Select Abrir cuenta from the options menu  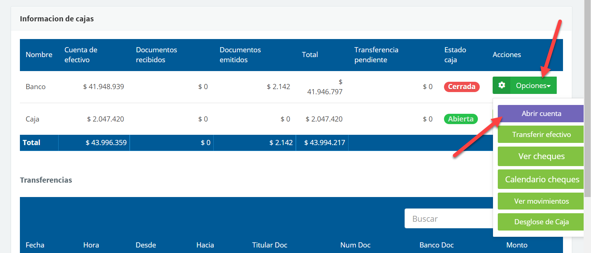pyautogui.click(x=541, y=113)
